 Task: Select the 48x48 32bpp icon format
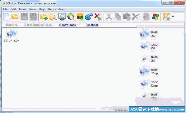pyautogui.click(x=148, y=71)
